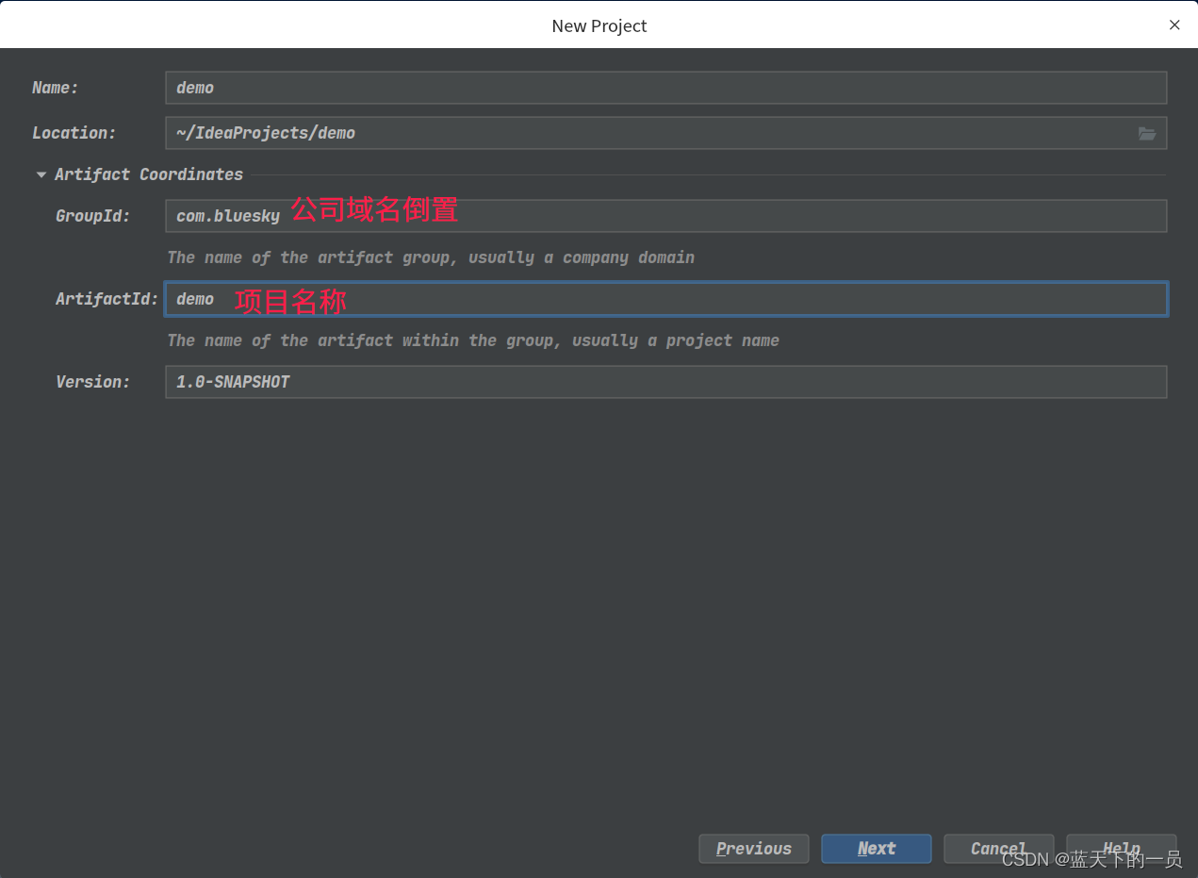Click the folder browse icon beside Location
1198x878 pixels.
1147,133
